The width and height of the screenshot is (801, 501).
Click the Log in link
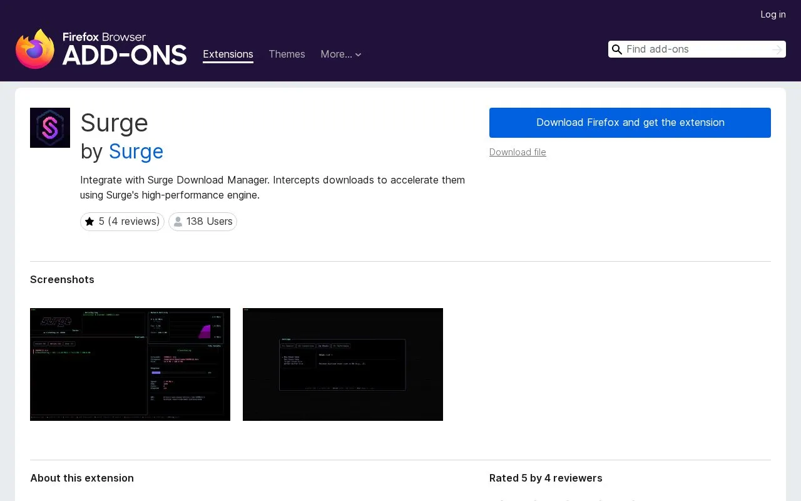(x=773, y=14)
